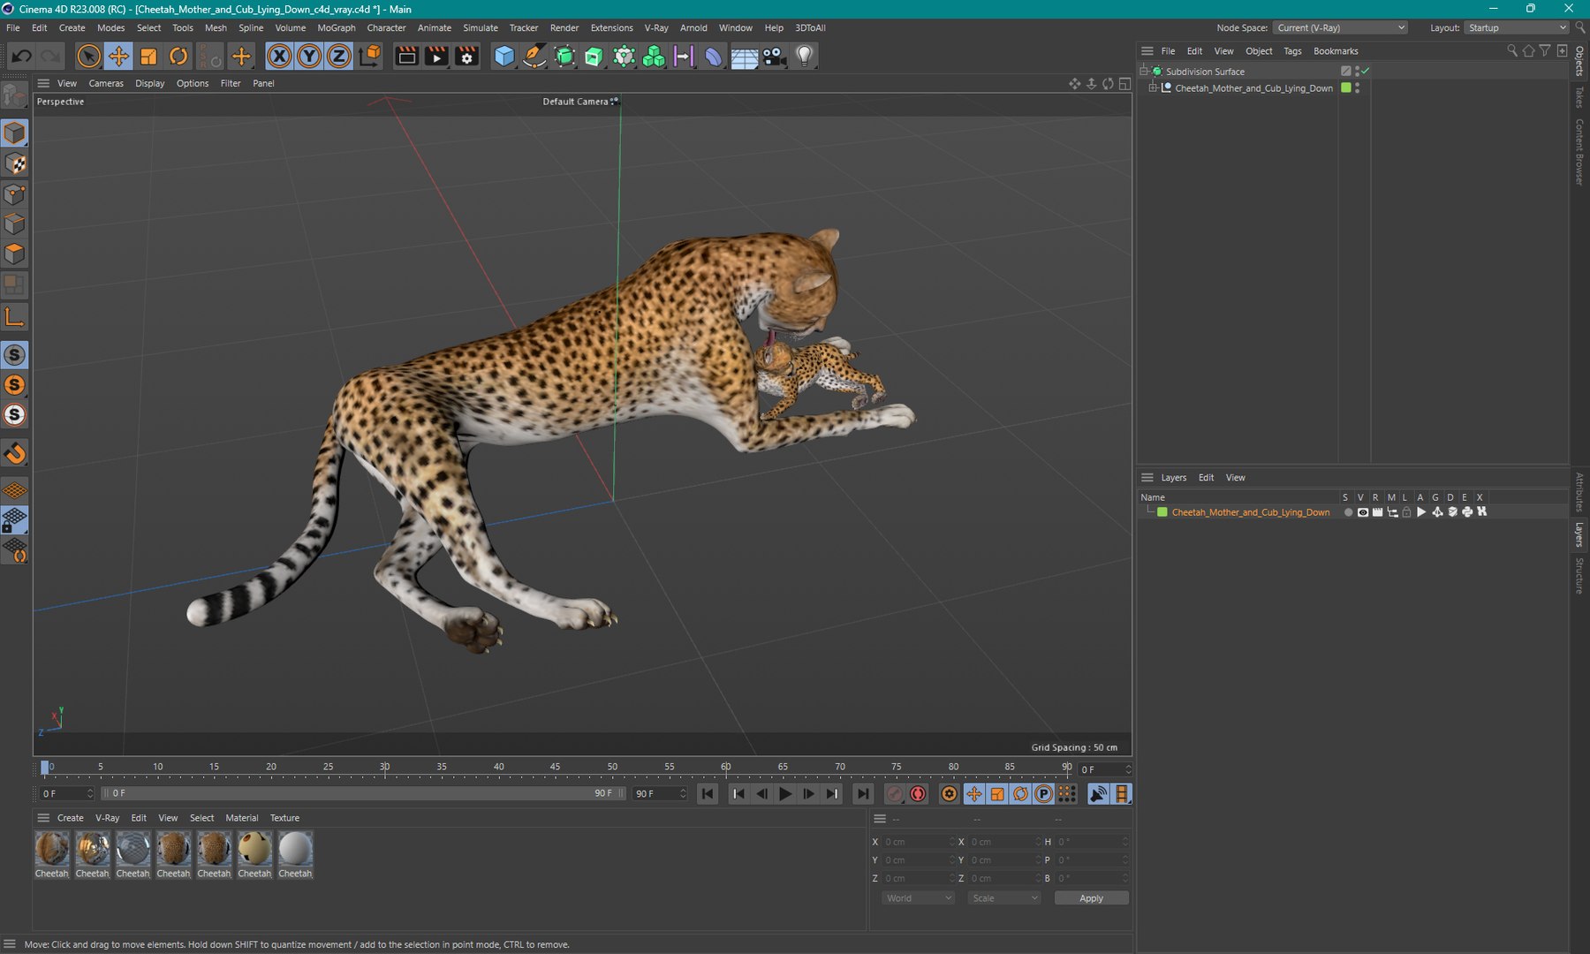Open Edit Render Settings gear icon

click(466, 57)
